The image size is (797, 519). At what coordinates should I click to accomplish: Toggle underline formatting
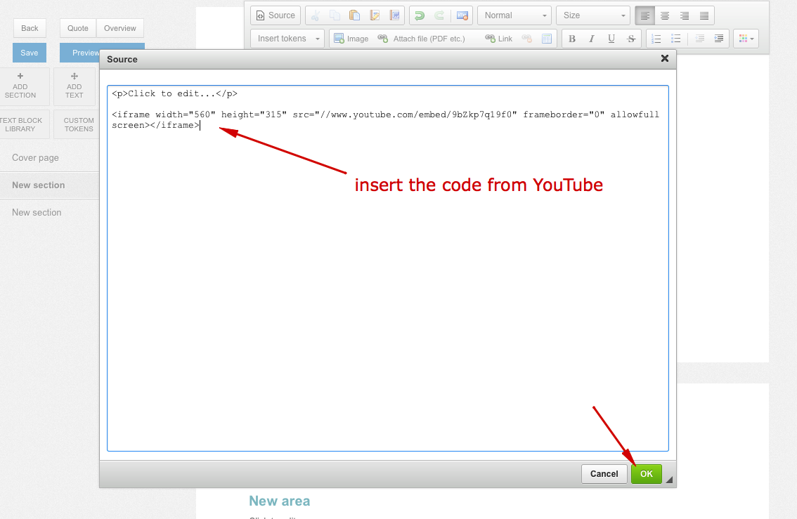[611, 39]
